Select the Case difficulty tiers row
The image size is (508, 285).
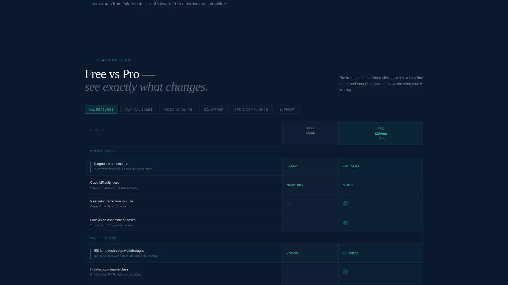coord(254,185)
